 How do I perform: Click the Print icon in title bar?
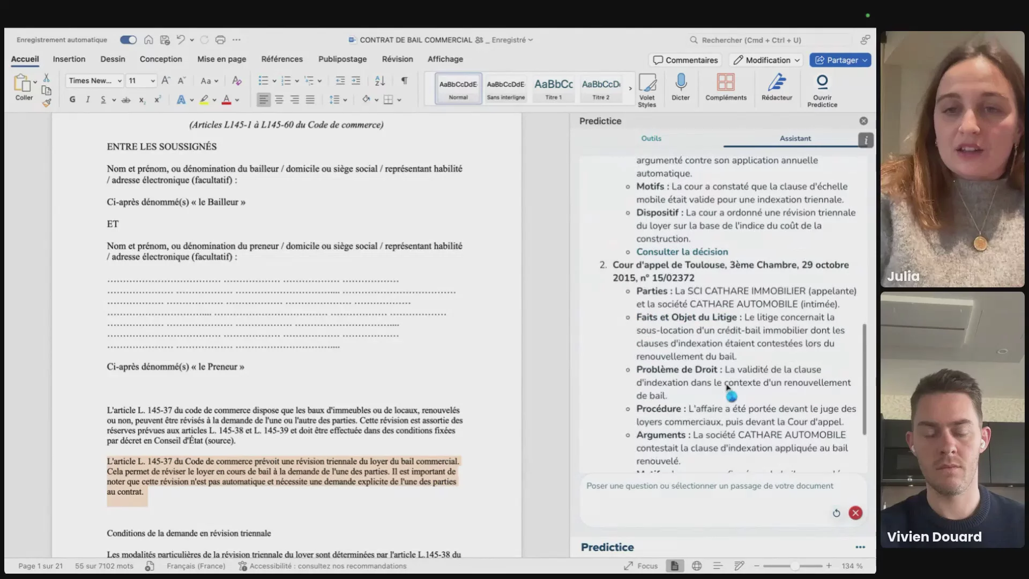pyautogui.click(x=220, y=40)
